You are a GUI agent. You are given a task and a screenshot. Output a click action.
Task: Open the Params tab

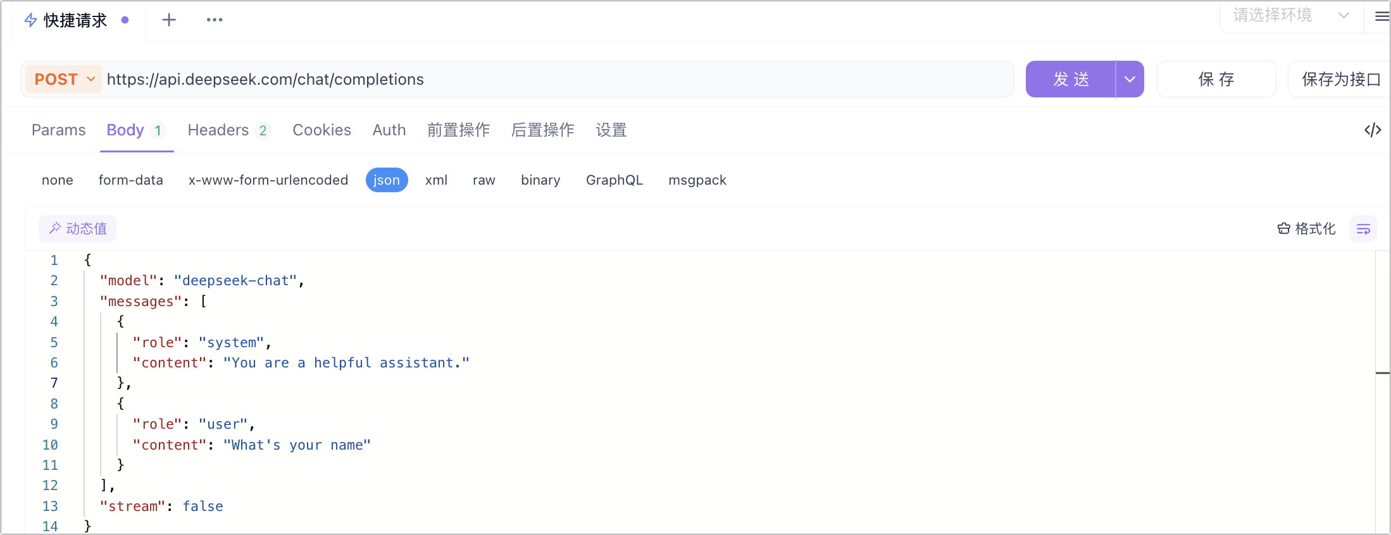(59, 130)
